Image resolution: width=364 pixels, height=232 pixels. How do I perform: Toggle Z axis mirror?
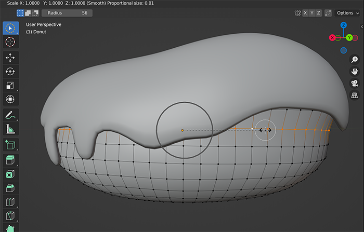pyautogui.click(x=318, y=13)
